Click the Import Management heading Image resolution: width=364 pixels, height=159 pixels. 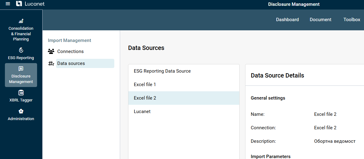click(70, 40)
